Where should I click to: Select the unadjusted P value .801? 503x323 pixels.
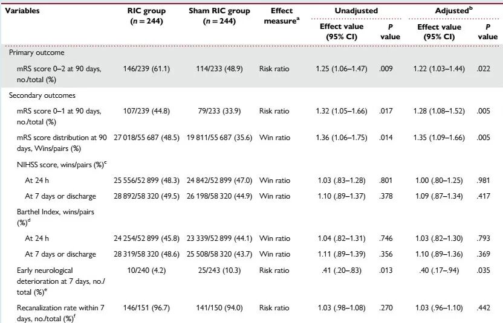pos(386,181)
